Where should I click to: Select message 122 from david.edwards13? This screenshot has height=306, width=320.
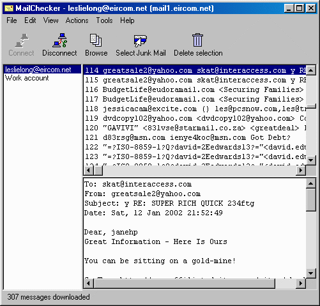click(x=195, y=147)
